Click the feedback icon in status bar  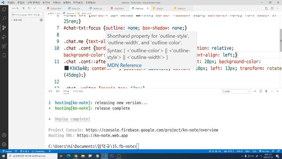pyautogui.click(x=273, y=151)
